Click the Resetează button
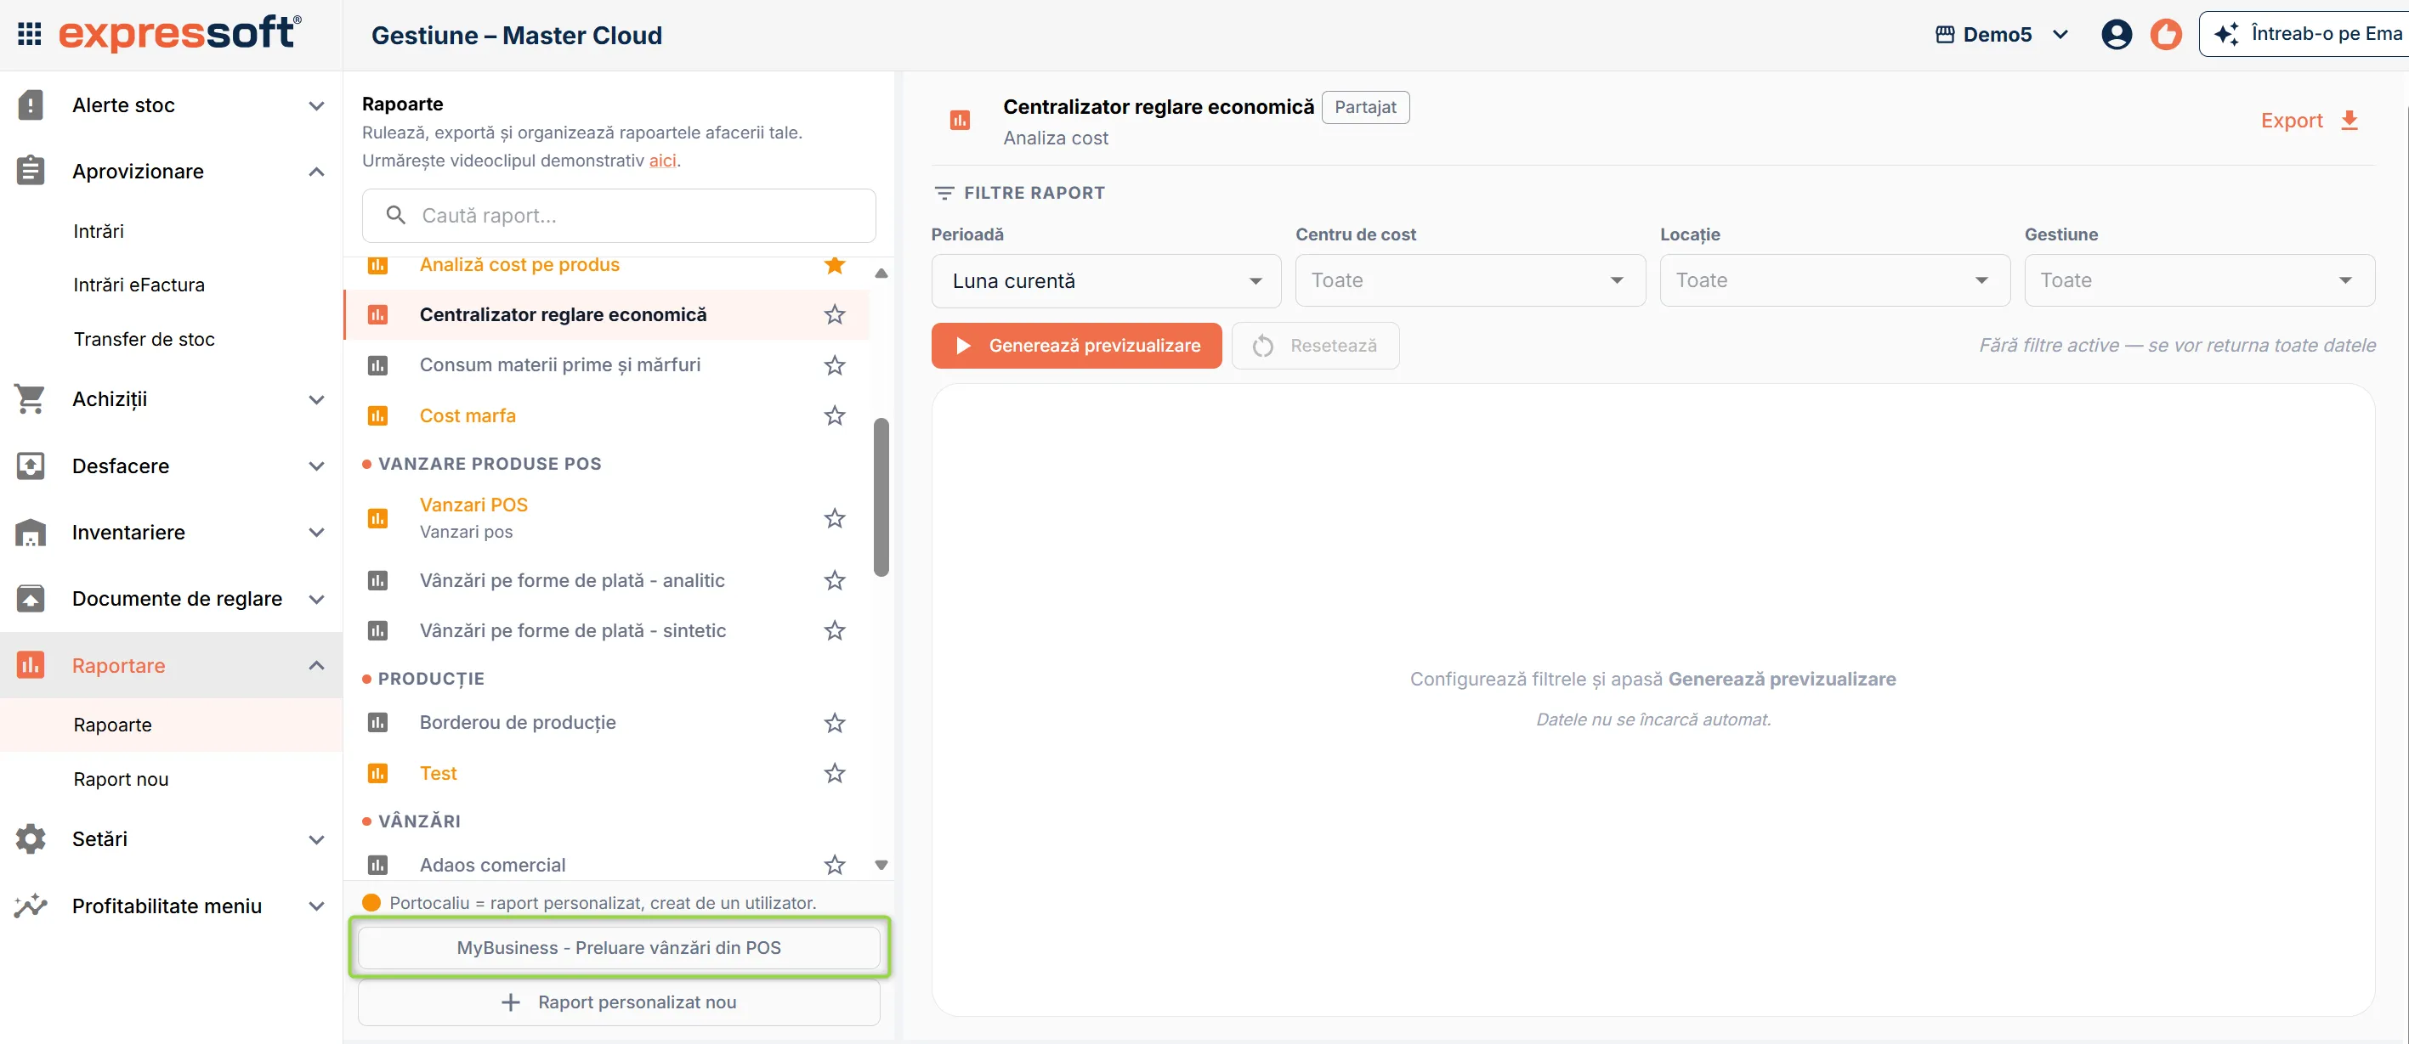The image size is (2409, 1044). click(x=1315, y=346)
